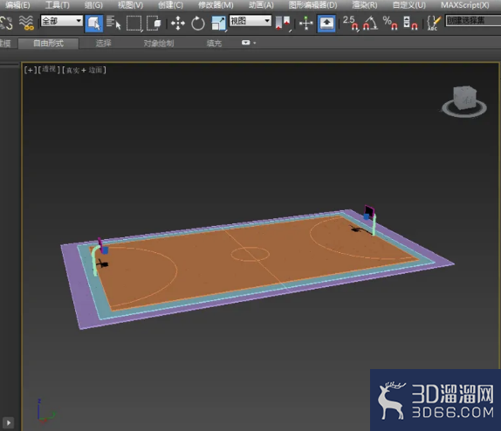
Task: Open the 渲染(R) menu
Action: pos(365,5)
